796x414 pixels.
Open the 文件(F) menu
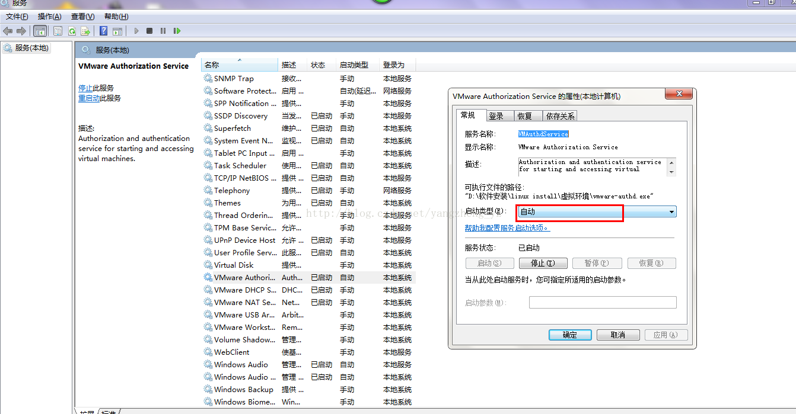(17, 17)
